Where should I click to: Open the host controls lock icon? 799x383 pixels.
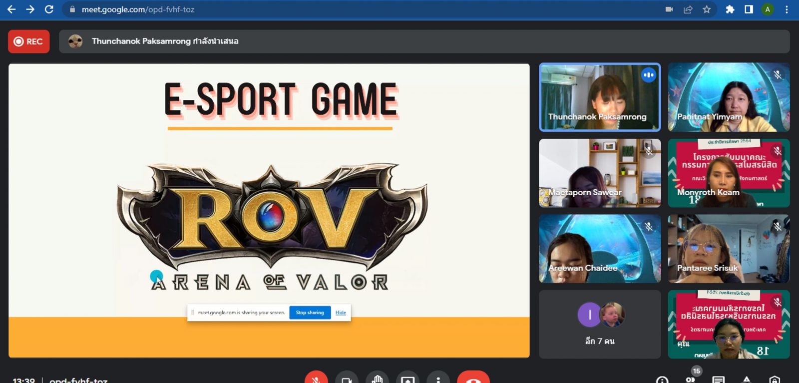click(x=775, y=380)
